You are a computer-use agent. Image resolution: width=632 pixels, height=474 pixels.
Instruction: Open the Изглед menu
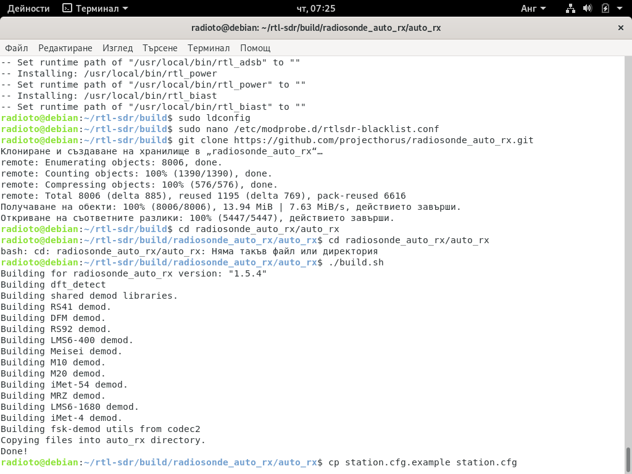117,48
